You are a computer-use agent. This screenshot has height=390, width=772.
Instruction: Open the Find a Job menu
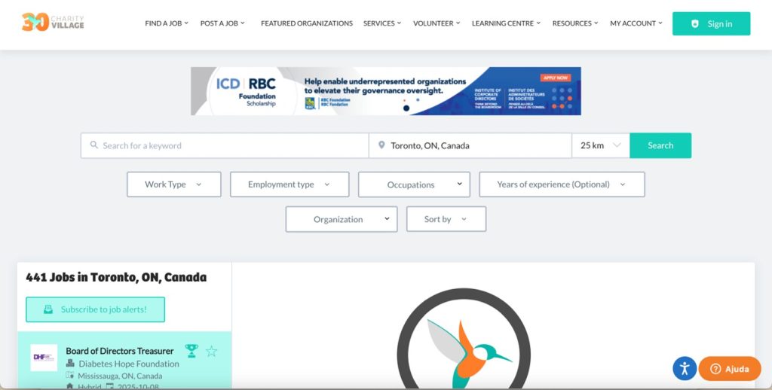click(x=167, y=23)
